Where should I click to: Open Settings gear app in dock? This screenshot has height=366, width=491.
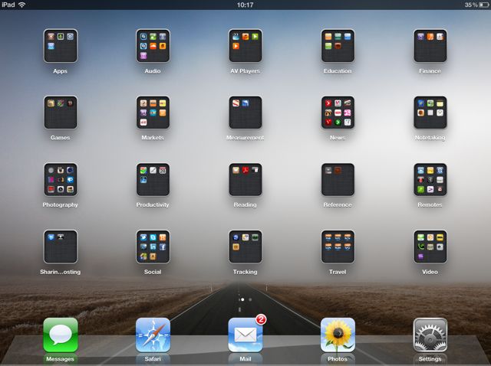point(430,335)
